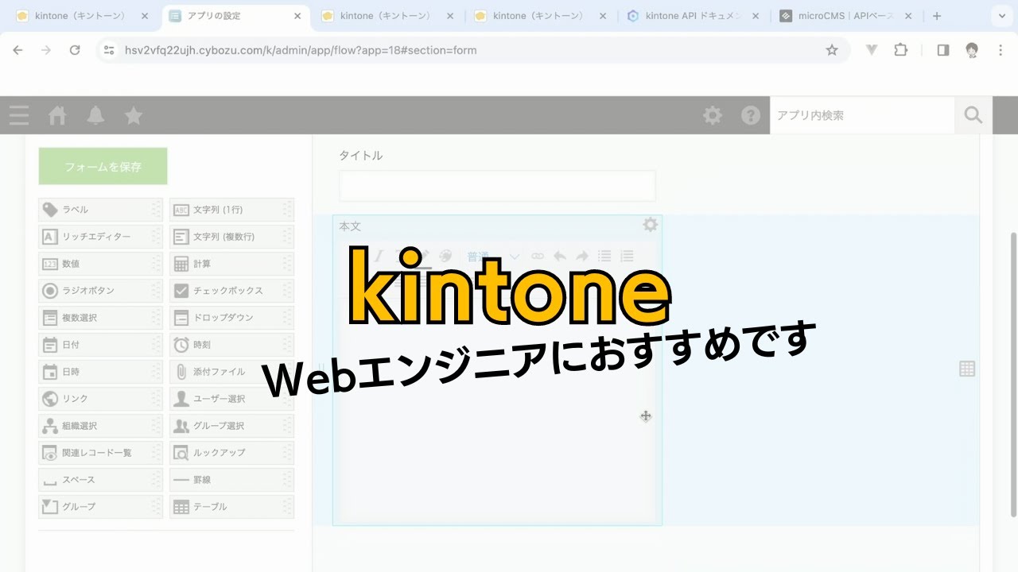
Task: Open a new browser tab
Action: click(x=937, y=16)
